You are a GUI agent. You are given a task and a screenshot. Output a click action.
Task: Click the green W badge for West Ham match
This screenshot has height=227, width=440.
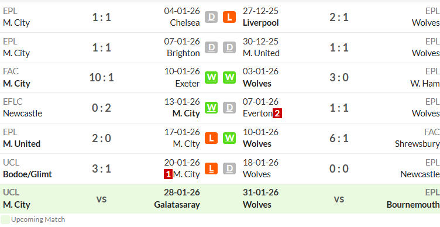(229, 78)
